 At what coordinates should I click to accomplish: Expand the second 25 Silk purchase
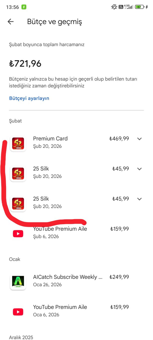point(140,199)
